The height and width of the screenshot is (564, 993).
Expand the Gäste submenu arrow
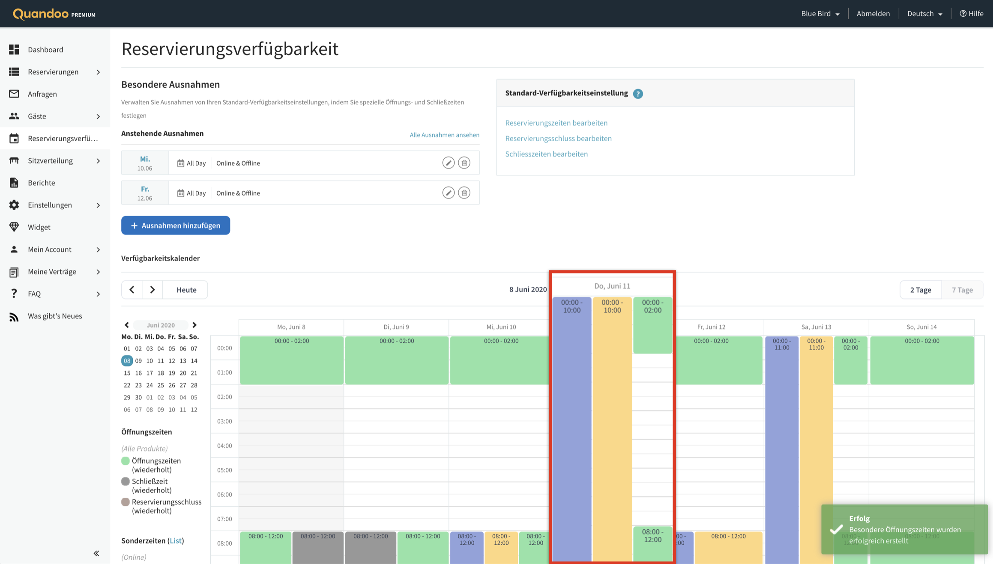click(99, 116)
